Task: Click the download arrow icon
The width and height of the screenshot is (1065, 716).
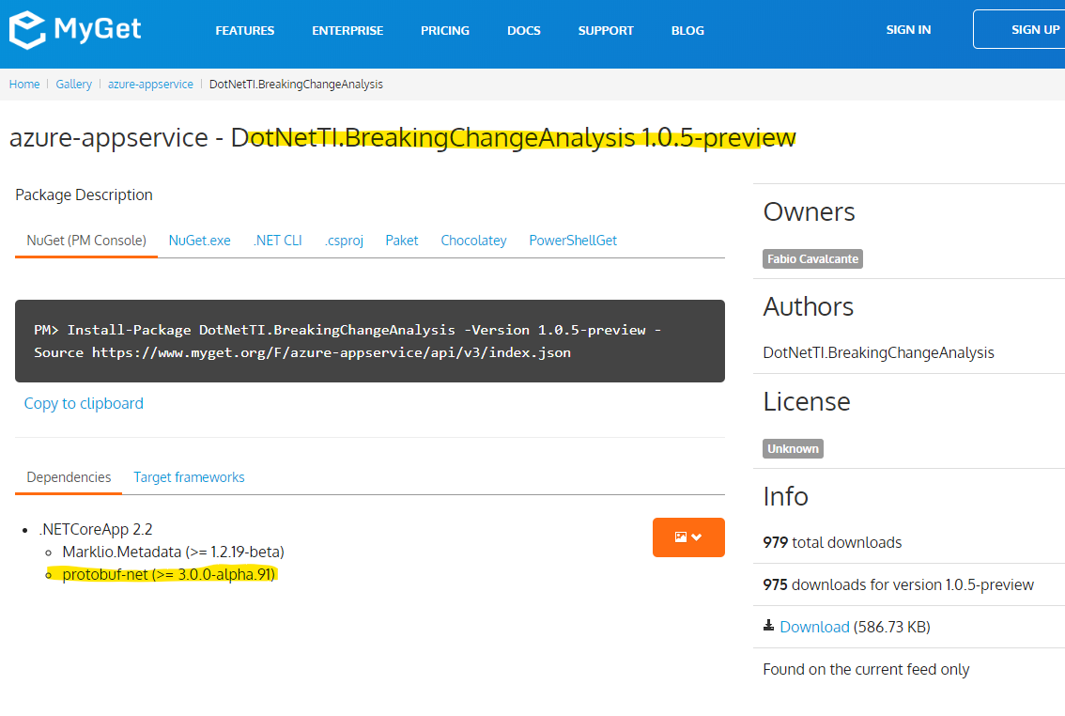Action: pyautogui.click(x=768, y=626)
